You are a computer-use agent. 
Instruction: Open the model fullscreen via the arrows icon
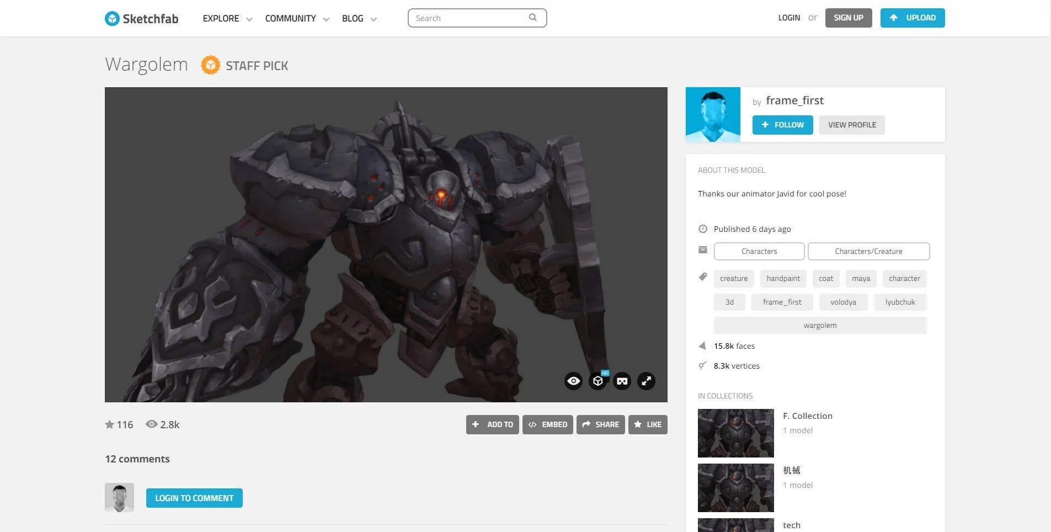647,381
